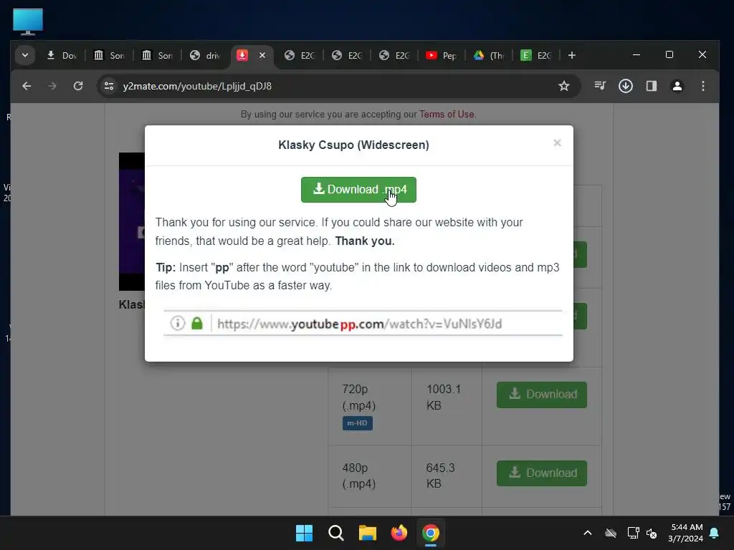
Task: Launch Firefox from the taskbar
Action: click(x=399, y=533)
